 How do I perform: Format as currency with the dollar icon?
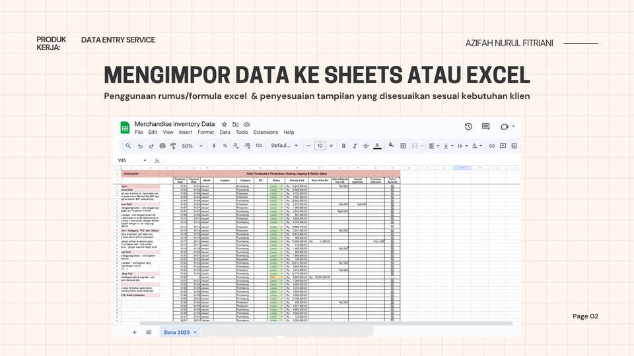(x=214, y=146)
